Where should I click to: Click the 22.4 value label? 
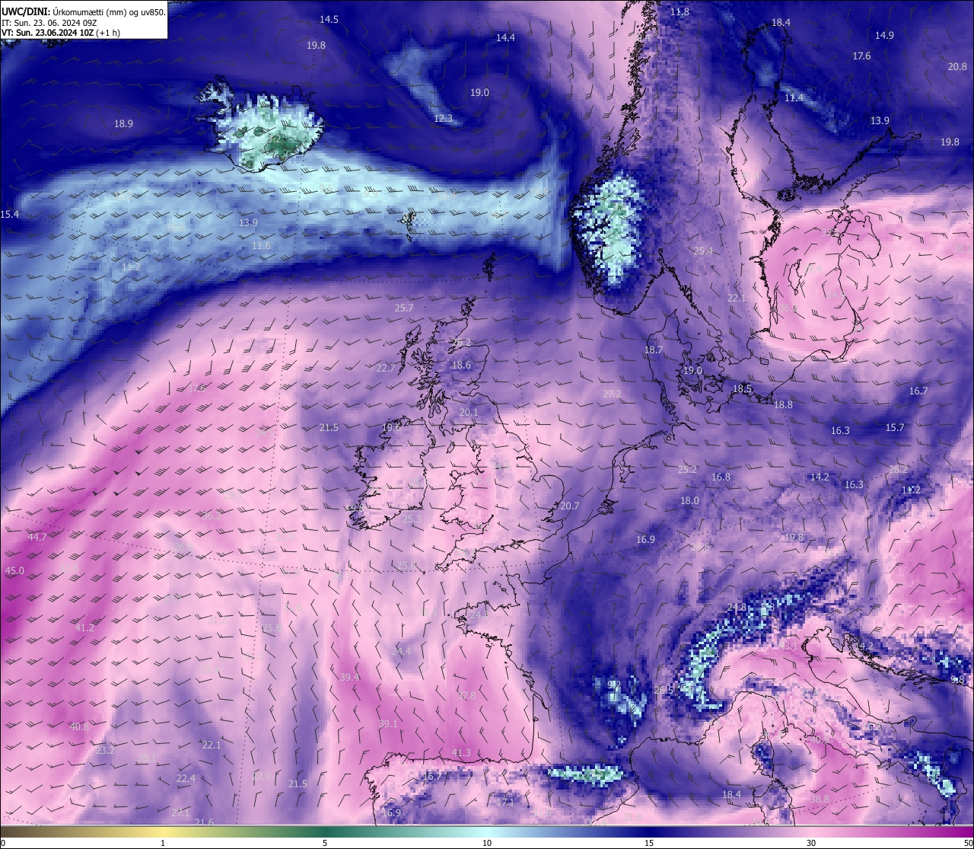[186, 779]
